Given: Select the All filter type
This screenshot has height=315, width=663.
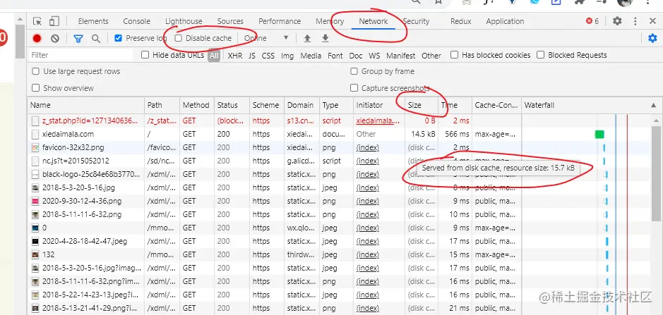Looking at the screenshot, I should 214,55.
